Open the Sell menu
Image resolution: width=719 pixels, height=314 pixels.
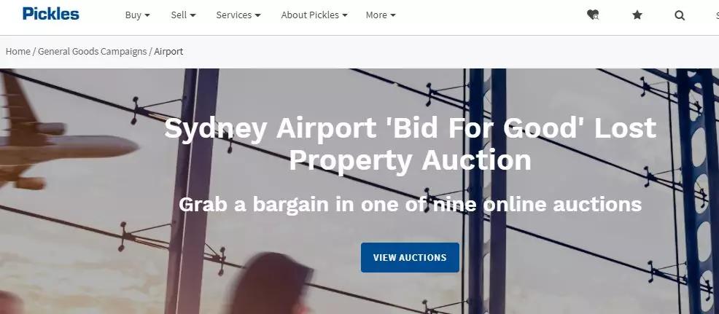[x=184, y=15]
